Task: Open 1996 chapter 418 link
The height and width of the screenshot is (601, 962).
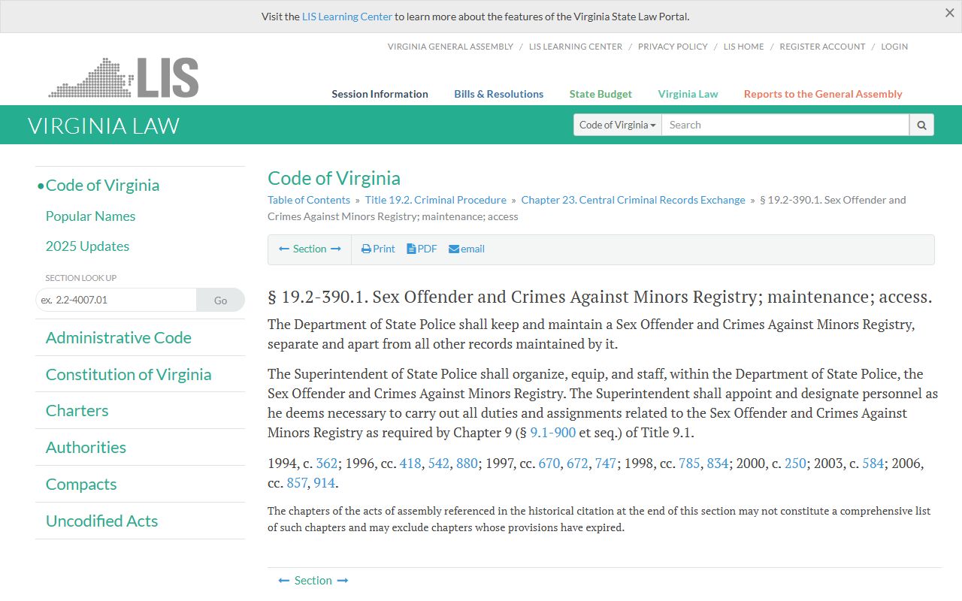Action: click(410, 463)
